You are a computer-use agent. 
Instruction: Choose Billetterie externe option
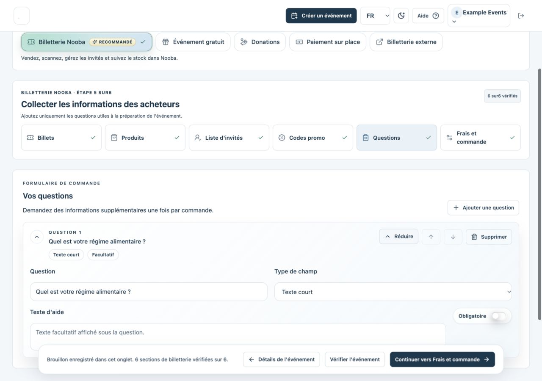pos(406,42)
